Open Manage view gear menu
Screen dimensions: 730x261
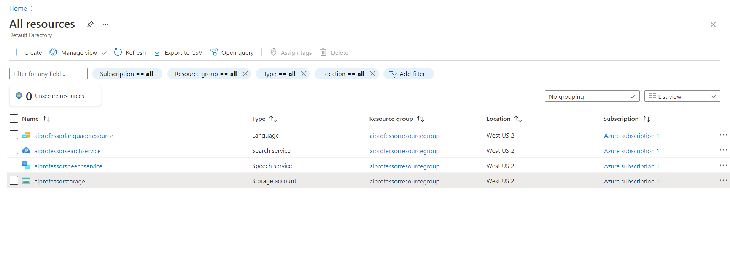coord(78,52)
